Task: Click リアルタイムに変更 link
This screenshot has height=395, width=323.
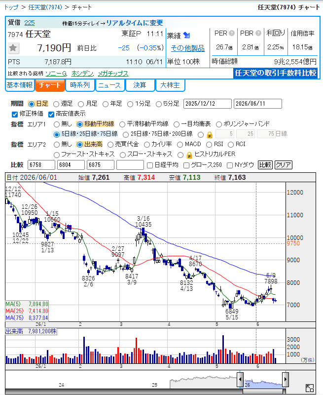Action: point(135,23)
